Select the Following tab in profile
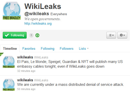The image size is (130, 93). [48, 48]
